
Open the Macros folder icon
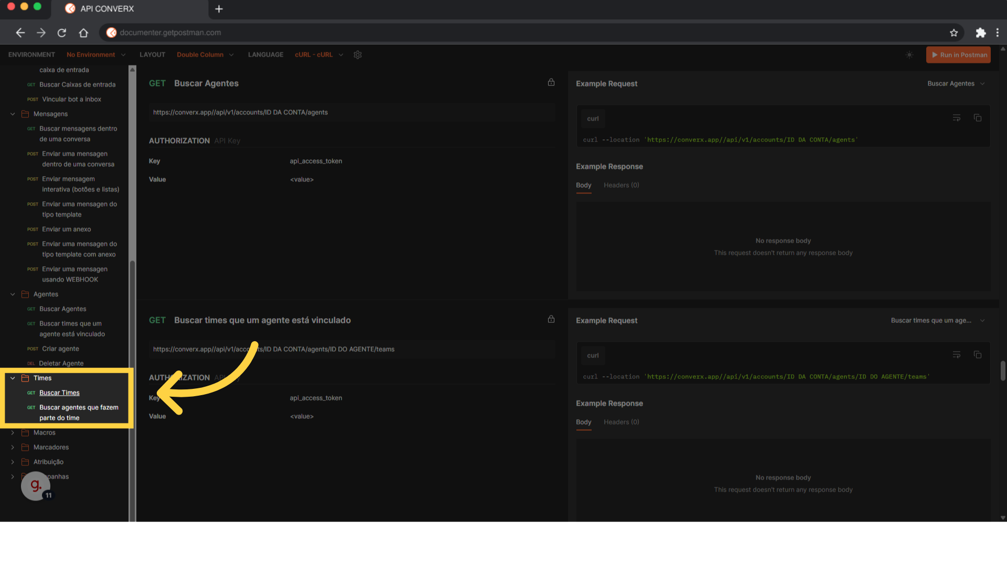[x=25, y=432]
